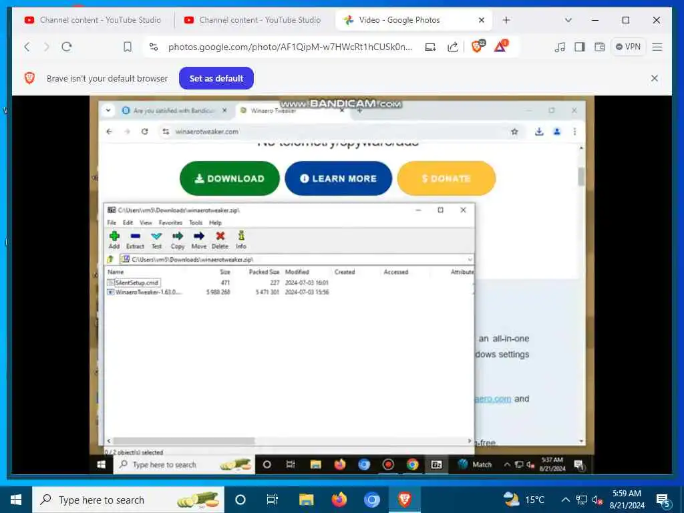Expand the tab search dropdown arrow
Screen dimensions: 684x513
[568, 20]
